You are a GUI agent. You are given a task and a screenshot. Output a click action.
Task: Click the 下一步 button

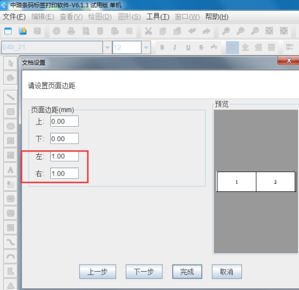[x=144, y=272]
